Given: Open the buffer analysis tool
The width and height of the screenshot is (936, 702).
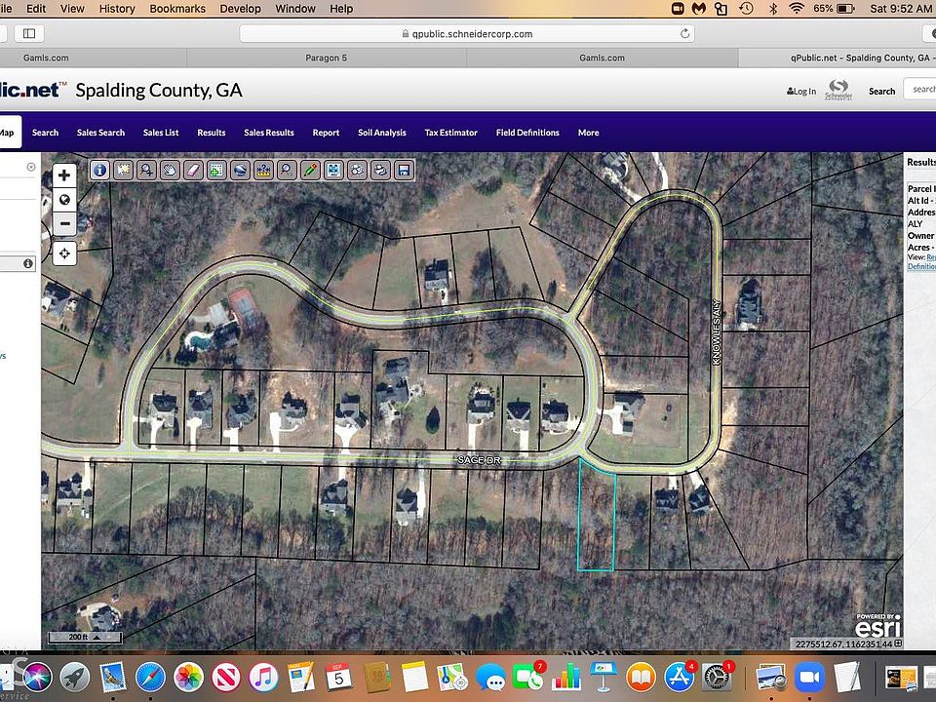Looking at the screenshot, I should coord(357,170).
